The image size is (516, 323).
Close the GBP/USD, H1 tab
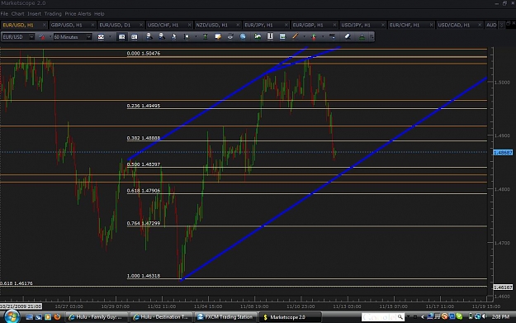[x=92, y=25]
